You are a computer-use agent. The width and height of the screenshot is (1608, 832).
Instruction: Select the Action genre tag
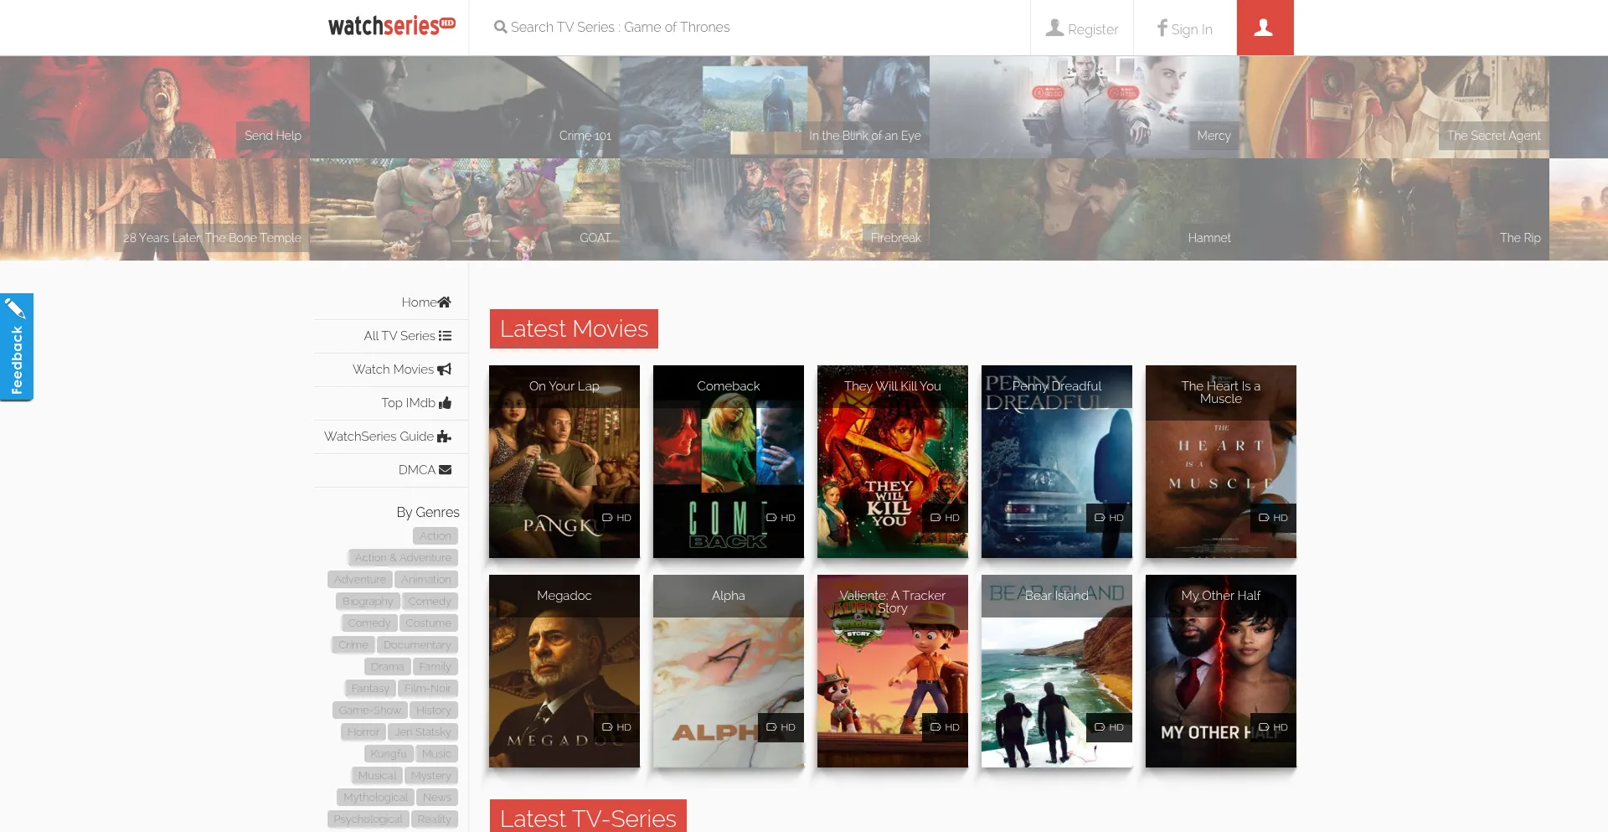[x=435, y=535]
